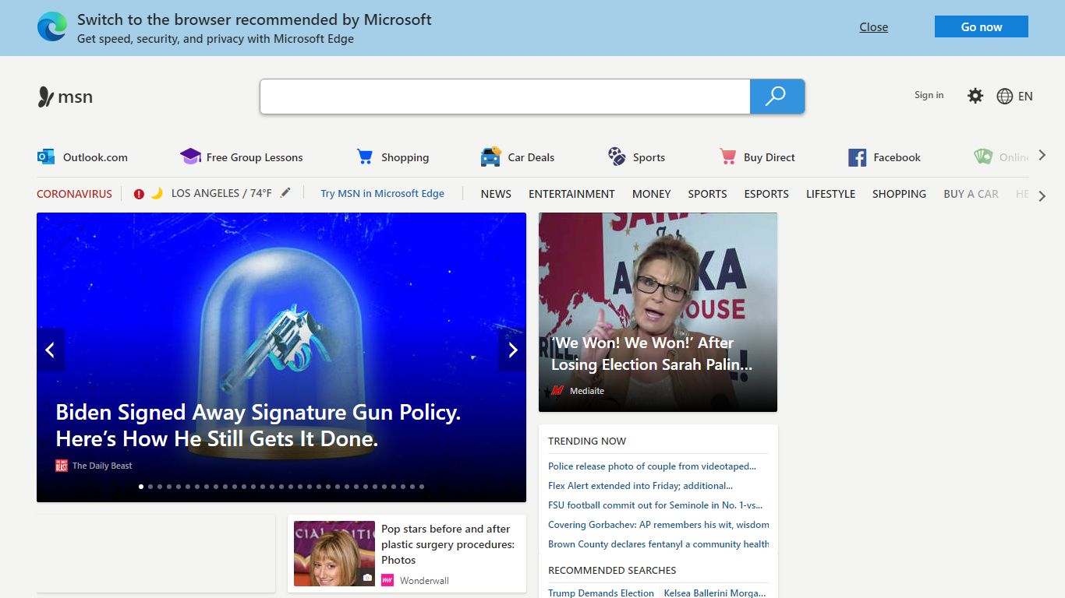Click the magnifier search button
This screenshot has width=1065, height=598.
(777, 97)
